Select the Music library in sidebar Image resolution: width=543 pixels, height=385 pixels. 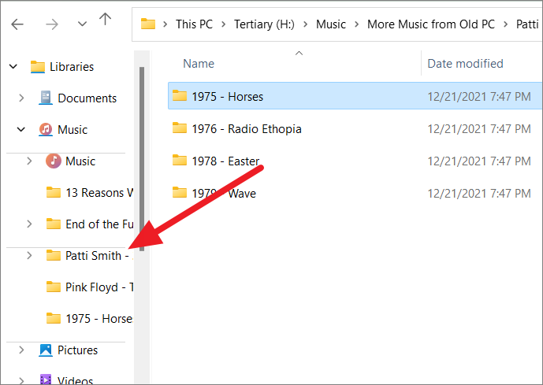click(73, 130)
